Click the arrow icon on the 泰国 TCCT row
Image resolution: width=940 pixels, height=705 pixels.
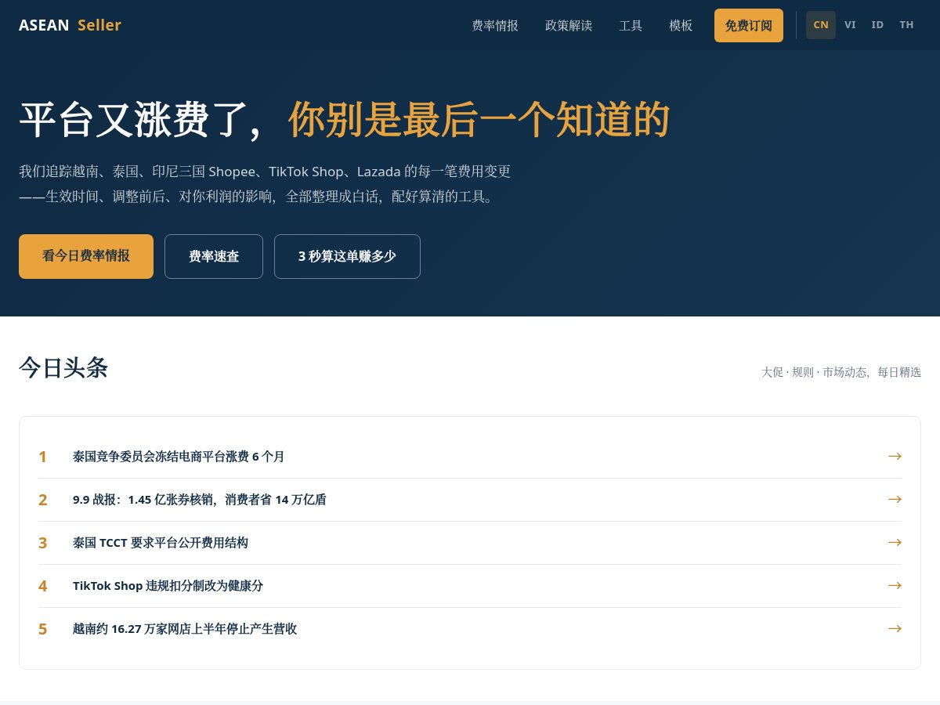click(895, 542)
